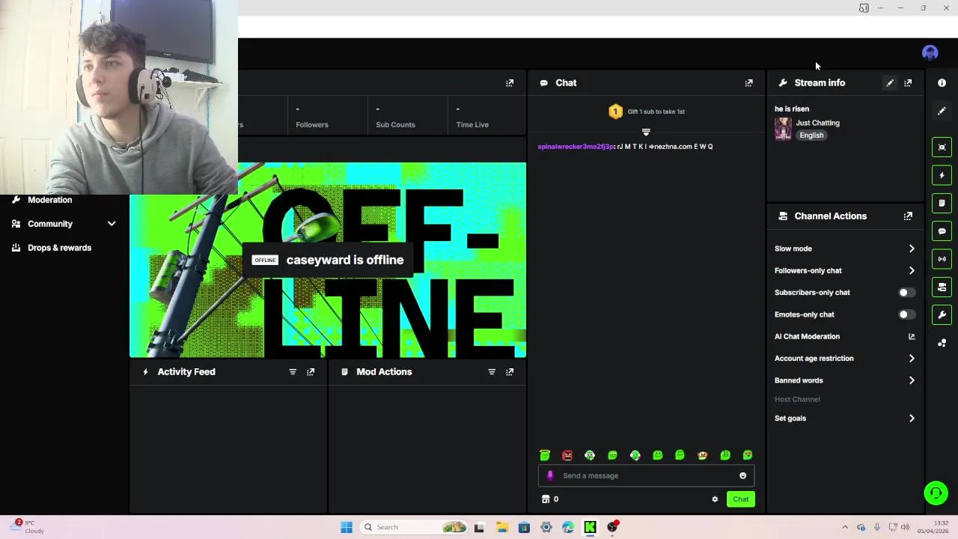Open Community in left sidebar
Image resolution: width=958 pixels, height=539 pixels.
pyautogui.click(x=50, y=224)
